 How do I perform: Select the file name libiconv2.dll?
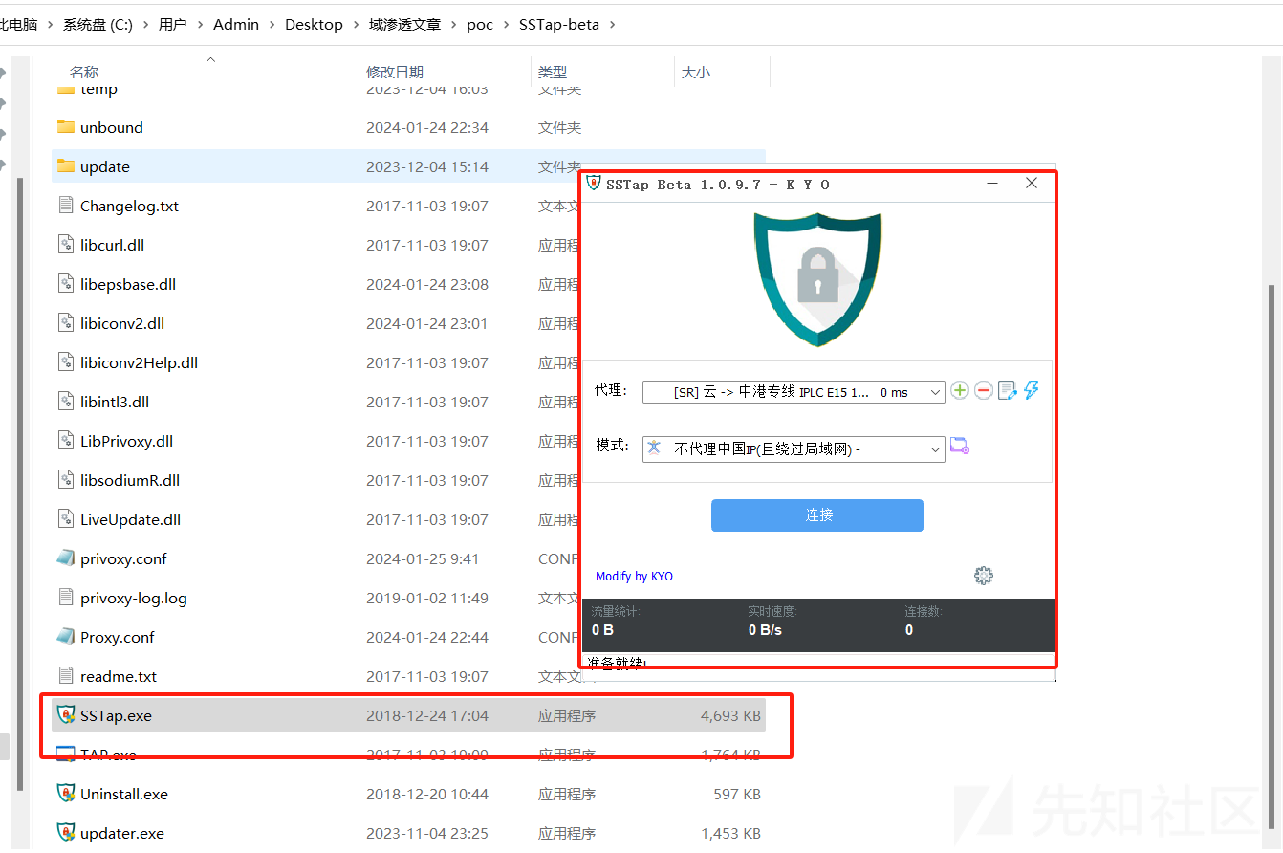(122, 323)
